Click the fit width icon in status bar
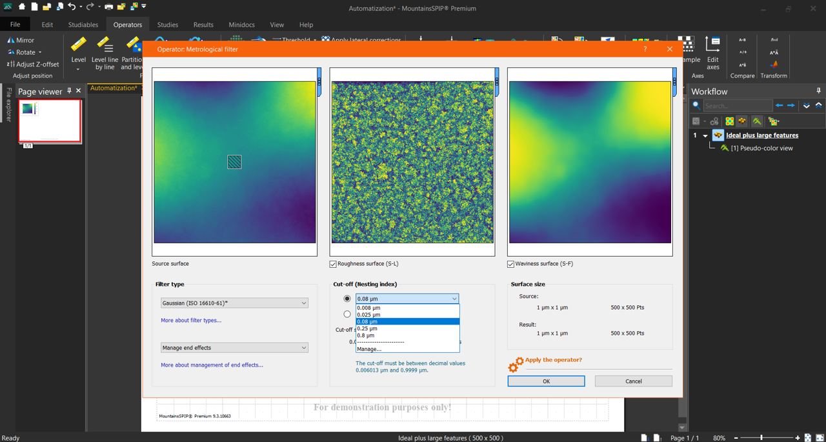Viewport: 826px width, 442px height. (x=820, y=437)
